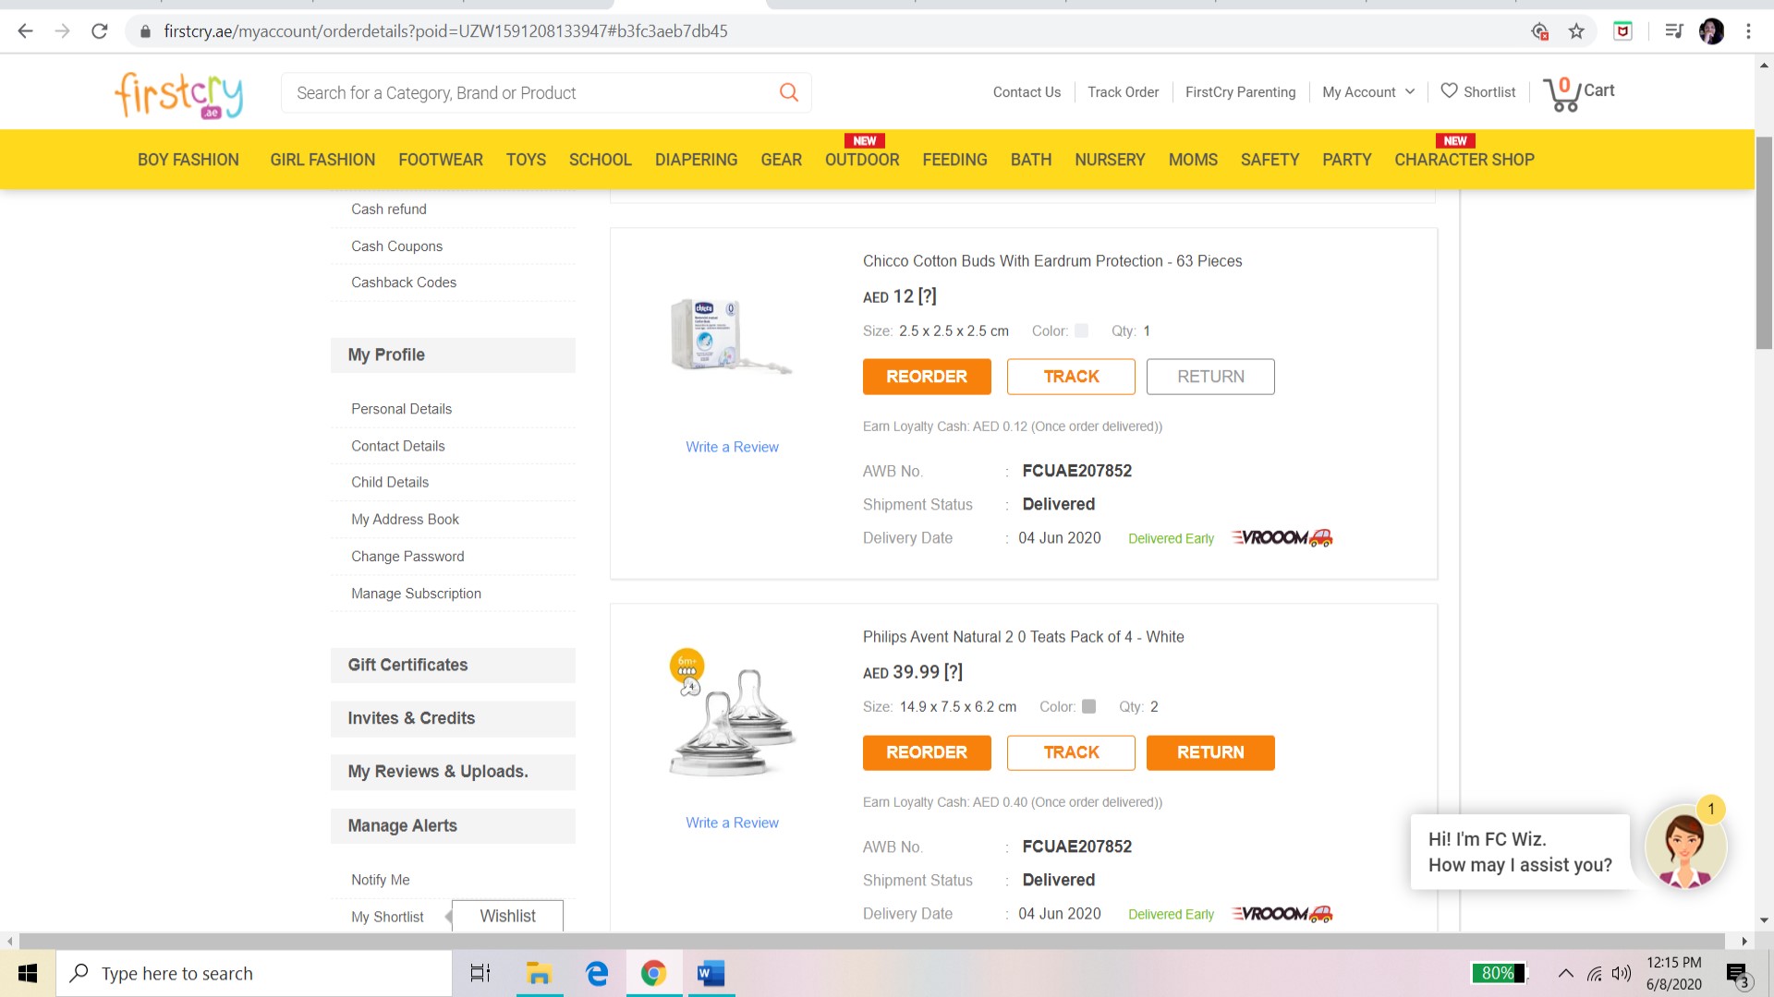The height and width of the screenshot is (997, 1774).
Task: Click the Chrome profile avatar
Action: click(1711, 31)
